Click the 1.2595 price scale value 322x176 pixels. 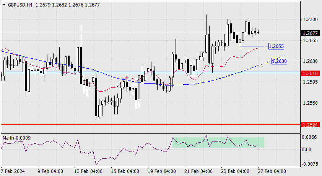click(x=310, y=82)
